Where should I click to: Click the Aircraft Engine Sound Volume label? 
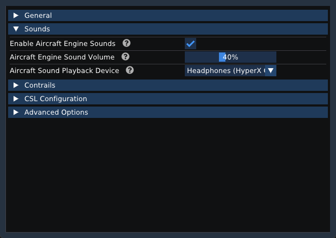62,57
